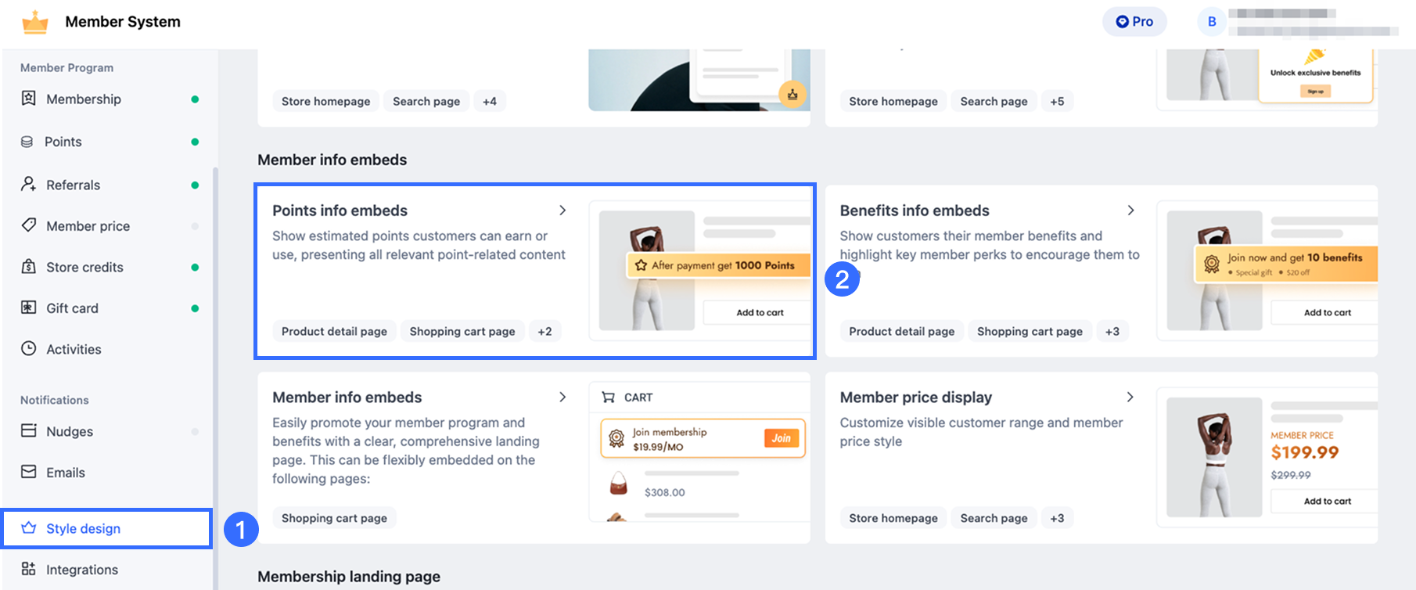Expand the Member price display chevron
The width and height of the screenshot is (1416, 590).
pos(1130,397)
